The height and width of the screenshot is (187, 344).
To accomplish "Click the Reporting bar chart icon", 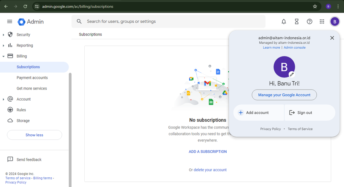I will (x=10, y=45).
